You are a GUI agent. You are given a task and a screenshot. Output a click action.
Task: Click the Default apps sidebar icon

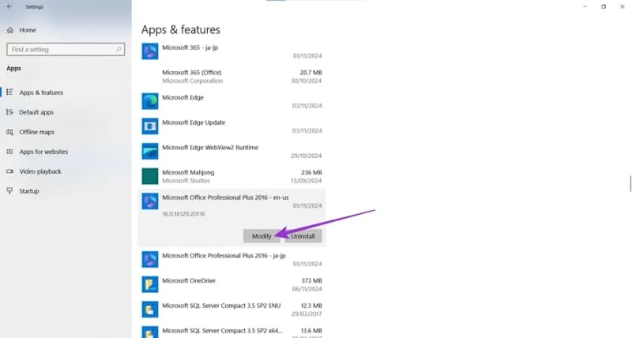(x=9, y=112)
